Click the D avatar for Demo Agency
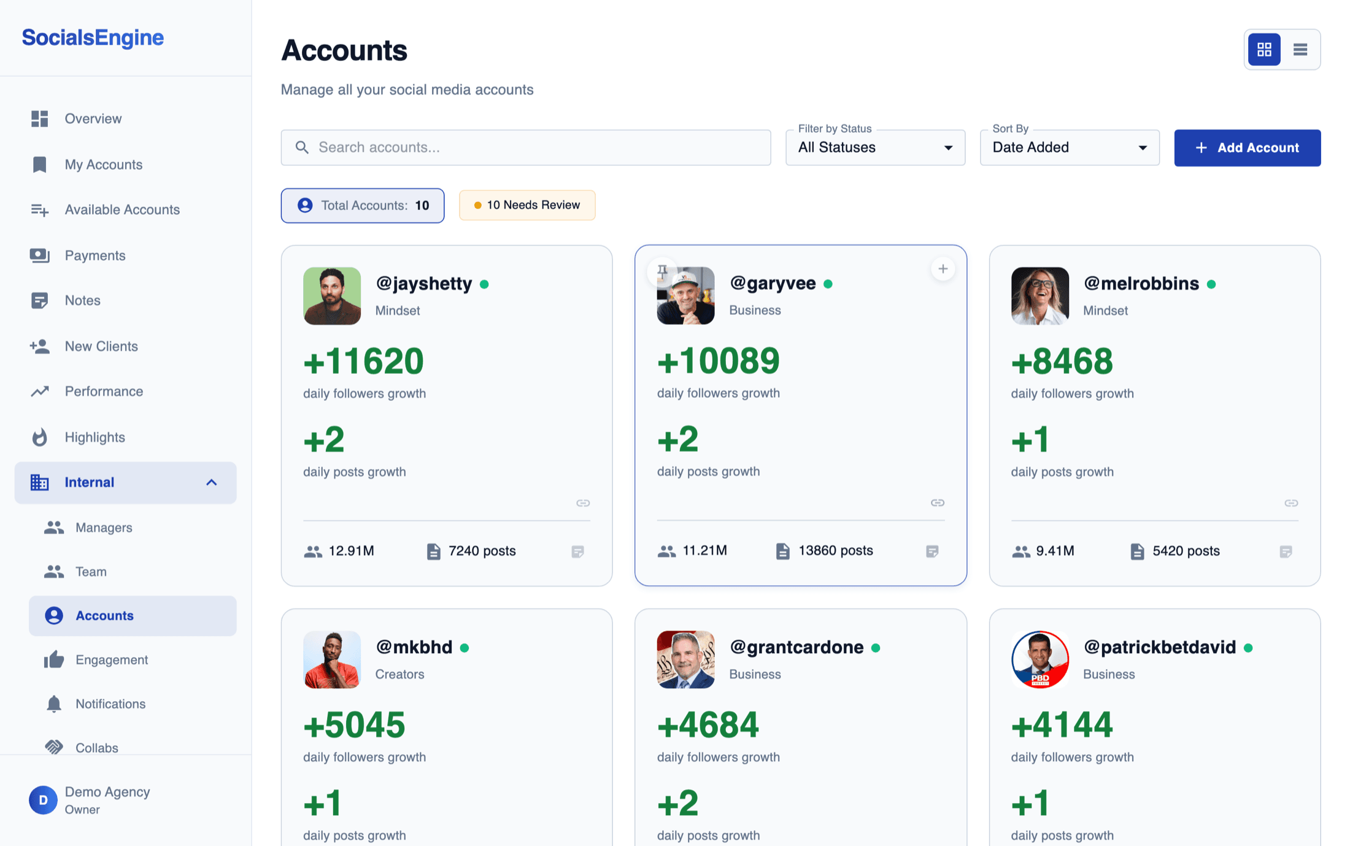 tap(43, 800)
